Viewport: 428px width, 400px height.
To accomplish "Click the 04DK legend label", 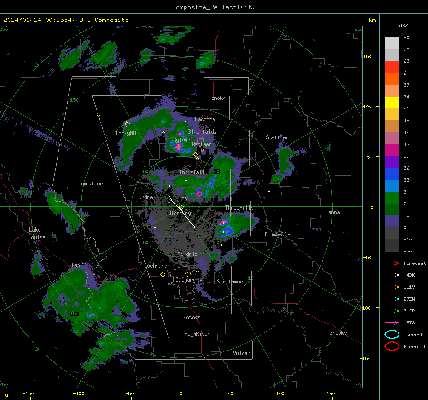I will [409, 275].
